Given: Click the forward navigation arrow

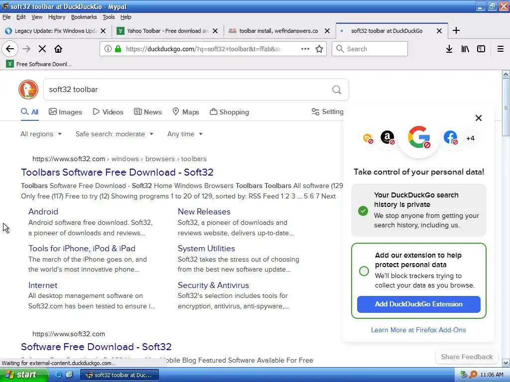Looking at the screenshot, I should click(26, 49).
